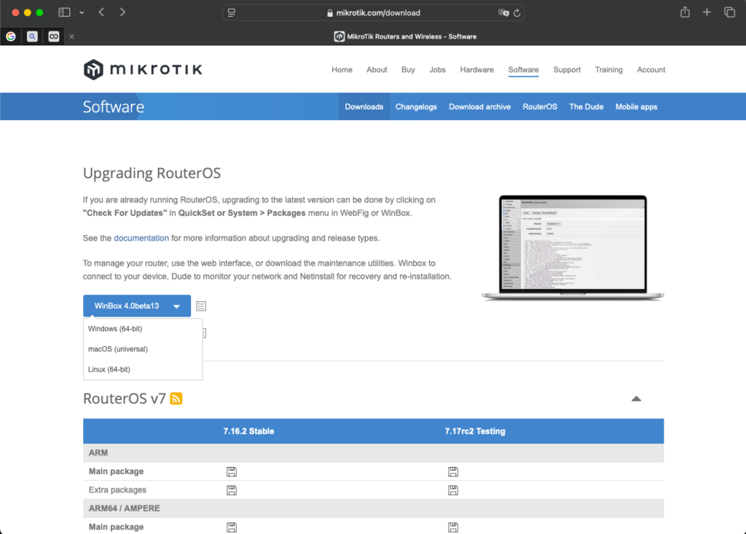Viewport: 746px width, 534px height.
Task: Open the Account nav link
Action: coord(651,70)
